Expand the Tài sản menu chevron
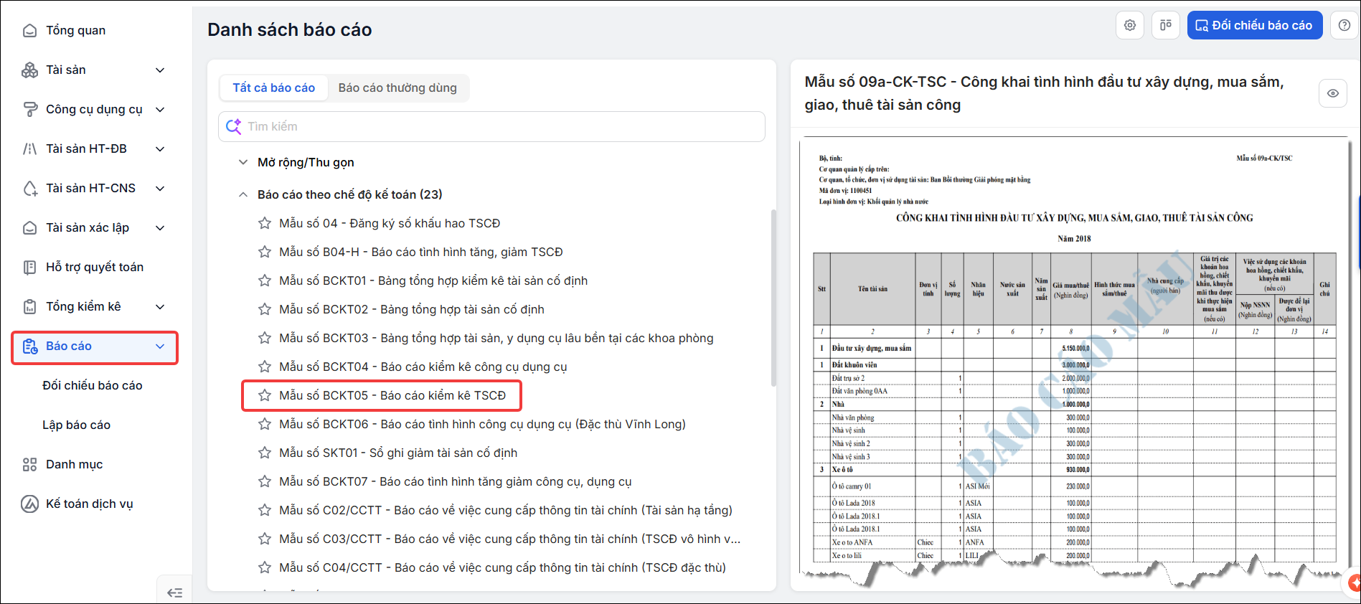Image resolution: width=1361 pixels, height=604 pixels. (160, 70)
